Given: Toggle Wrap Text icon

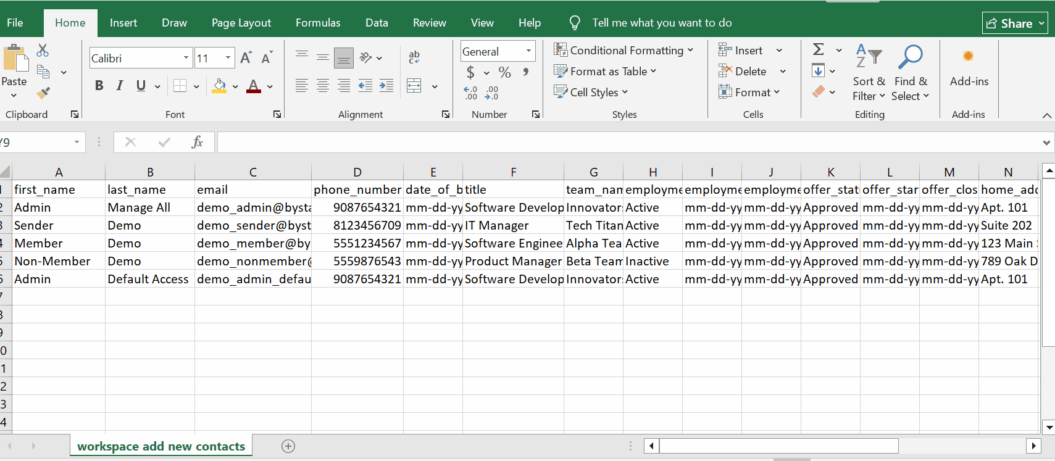Looking at the screenshot, I should [x=414, y=57].
